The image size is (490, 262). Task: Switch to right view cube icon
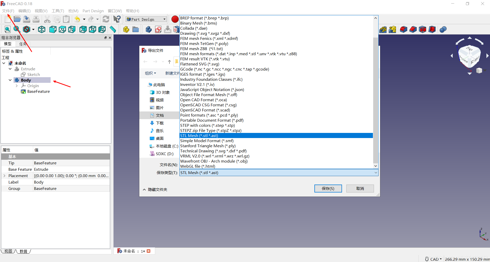(x=72, y=29)
